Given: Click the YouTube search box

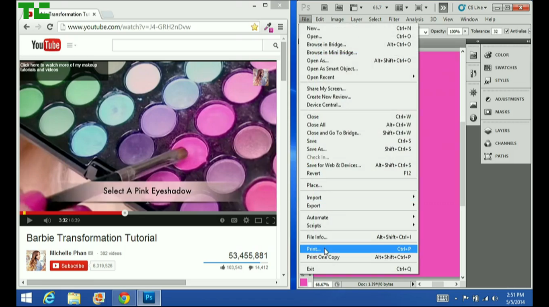Looking at the screenshot, I should tap(187, 45).
